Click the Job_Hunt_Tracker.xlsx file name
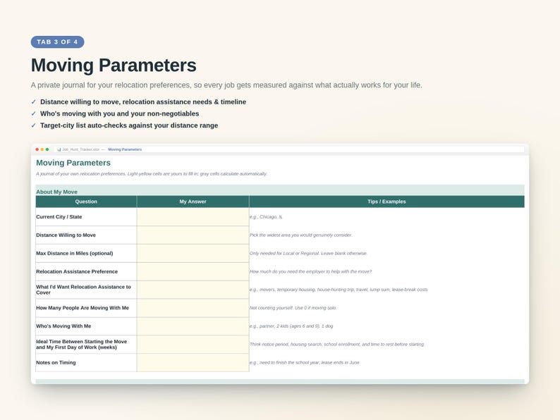560x420 pixels. [x=80, y=149]
